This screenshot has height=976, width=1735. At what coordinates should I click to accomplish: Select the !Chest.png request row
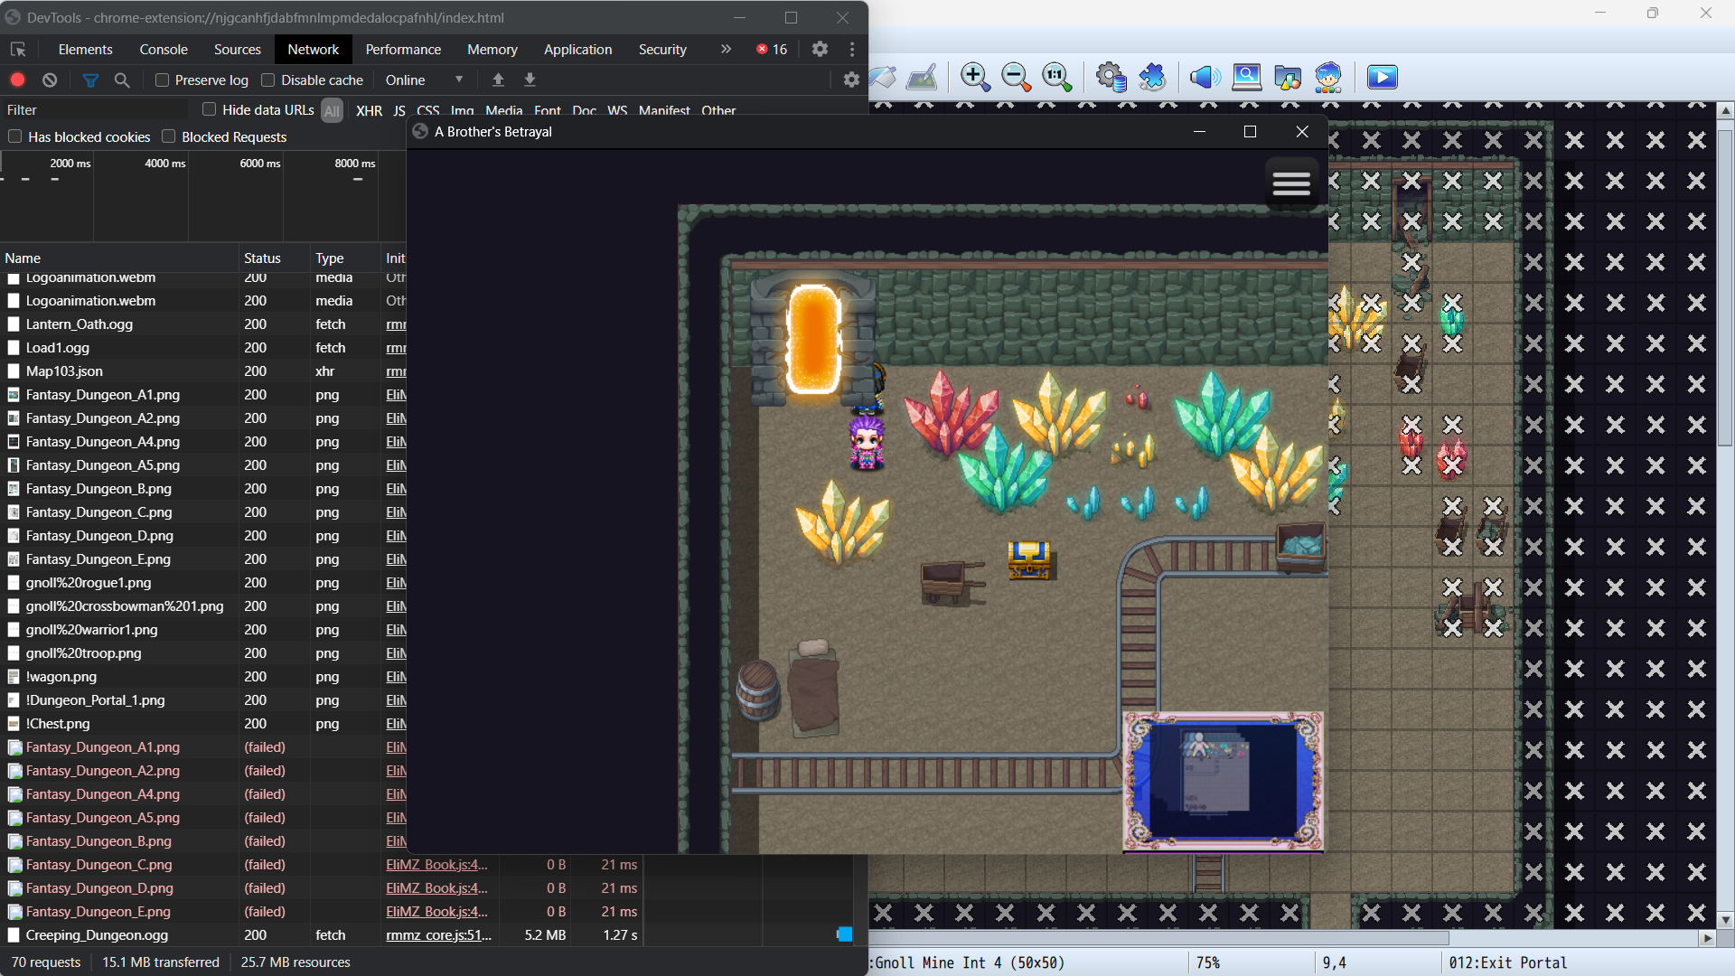click(x=203, y=724)
